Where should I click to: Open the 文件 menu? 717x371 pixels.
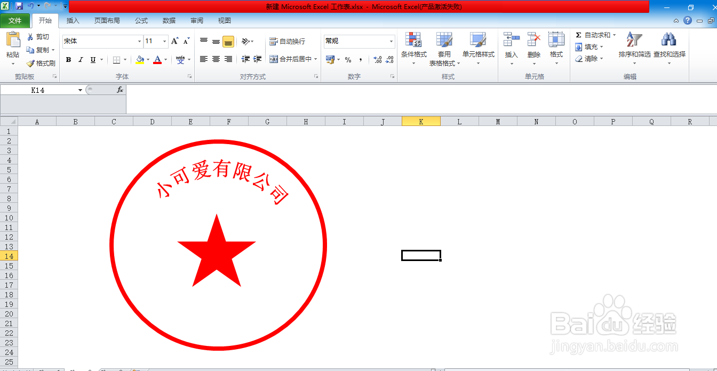coord(16,21)
